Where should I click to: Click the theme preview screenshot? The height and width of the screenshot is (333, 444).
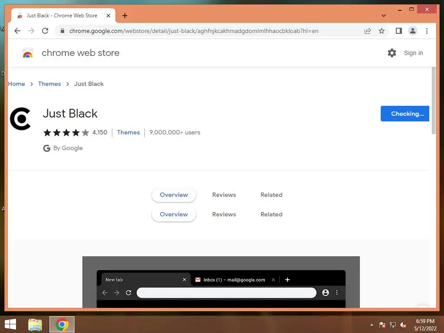point(221,282)
